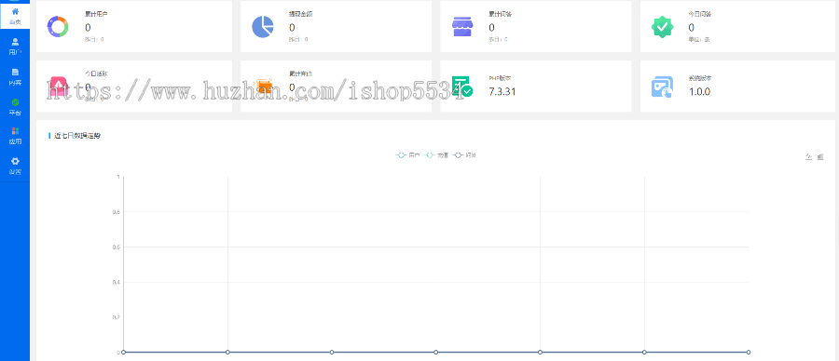Click the first data point on chart
Viewport: 839px width, 361px height.
click(124, 352)
